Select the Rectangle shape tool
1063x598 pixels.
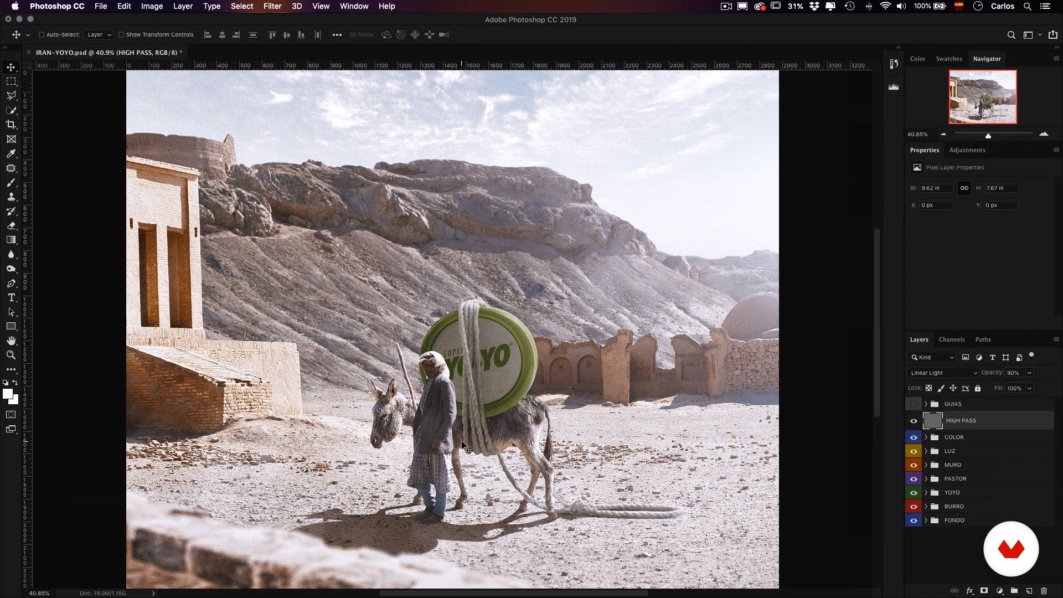click(11, 326)
